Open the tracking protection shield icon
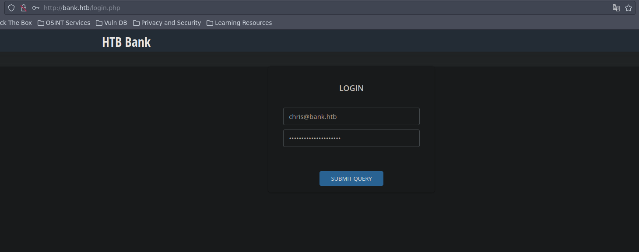This screenshot has width=639, height=252. click(11, 8)
